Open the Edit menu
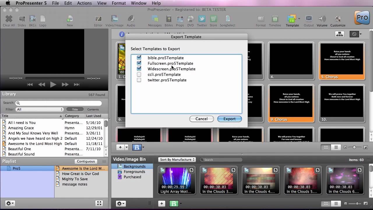The width and height of the screenshot is (373, 210). (68, 3)
